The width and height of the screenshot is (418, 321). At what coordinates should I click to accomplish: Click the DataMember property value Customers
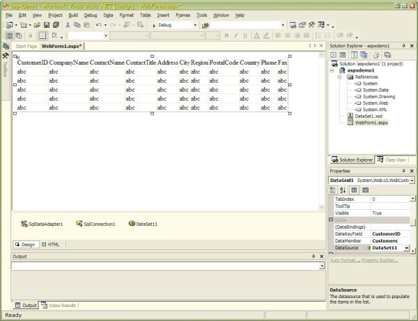coord(385,240)
